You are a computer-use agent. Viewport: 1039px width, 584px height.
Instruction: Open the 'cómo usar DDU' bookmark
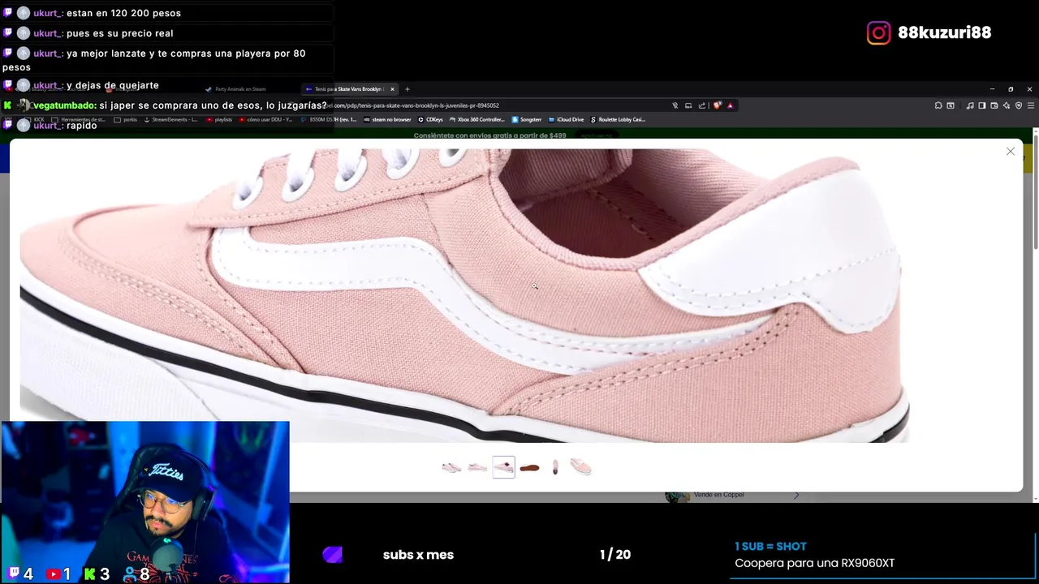click(x=265, y=120)
